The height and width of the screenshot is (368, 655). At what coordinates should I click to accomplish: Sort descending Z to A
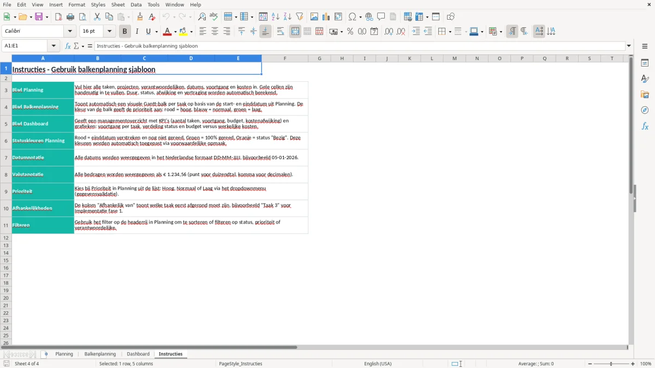(288, 17)
